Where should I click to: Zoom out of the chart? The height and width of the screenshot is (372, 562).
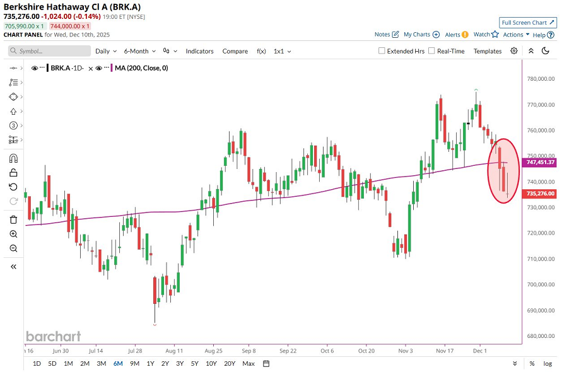pyautogui.click(x=13, y=248)
